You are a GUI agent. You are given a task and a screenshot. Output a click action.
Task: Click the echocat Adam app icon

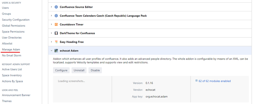point(56,51)
